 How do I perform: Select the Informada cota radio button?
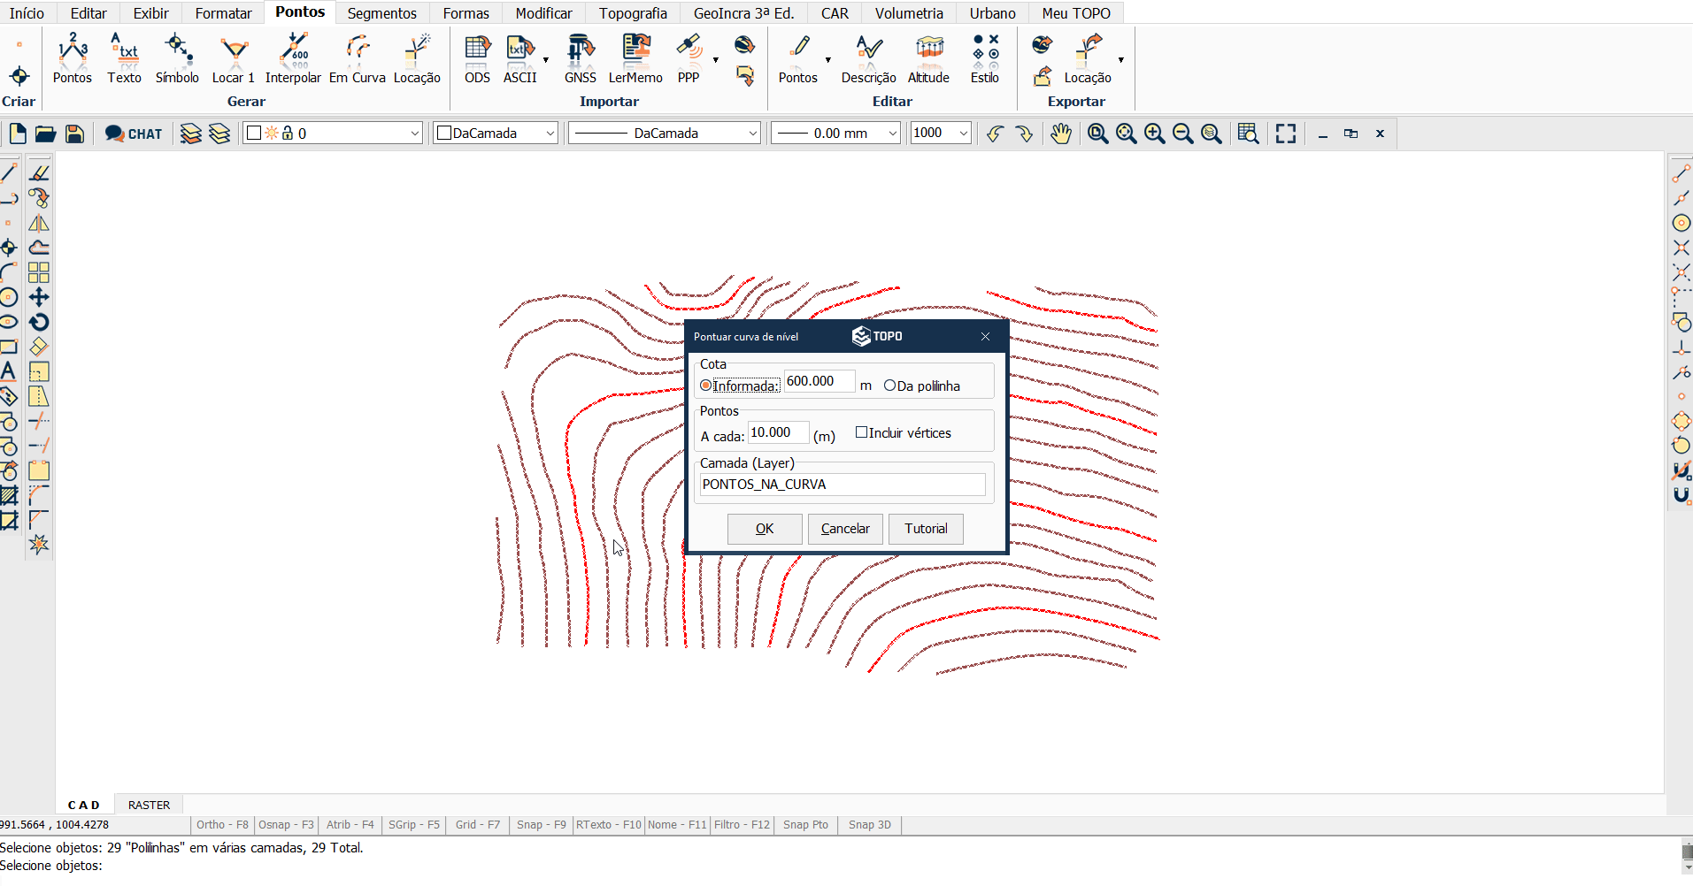706,386
